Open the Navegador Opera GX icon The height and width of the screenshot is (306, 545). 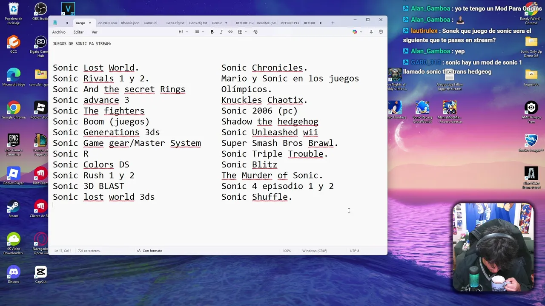click(40, 244)
